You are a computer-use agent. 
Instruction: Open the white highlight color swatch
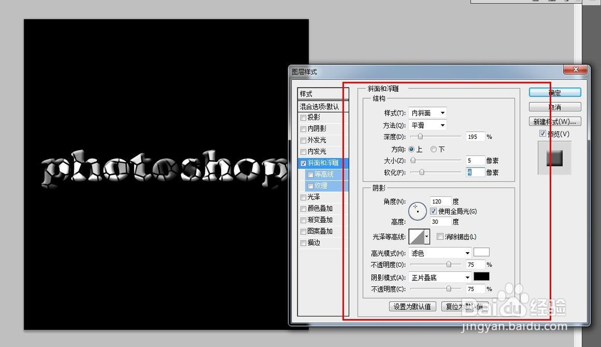coord(481,252)
